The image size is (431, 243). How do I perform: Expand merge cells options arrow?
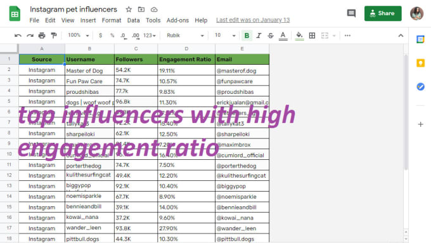(334, 36)
